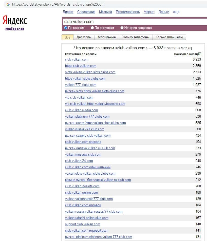Switch to the Десктопы tab
This screenshot has width=207, height=241.
pos(84,37)
